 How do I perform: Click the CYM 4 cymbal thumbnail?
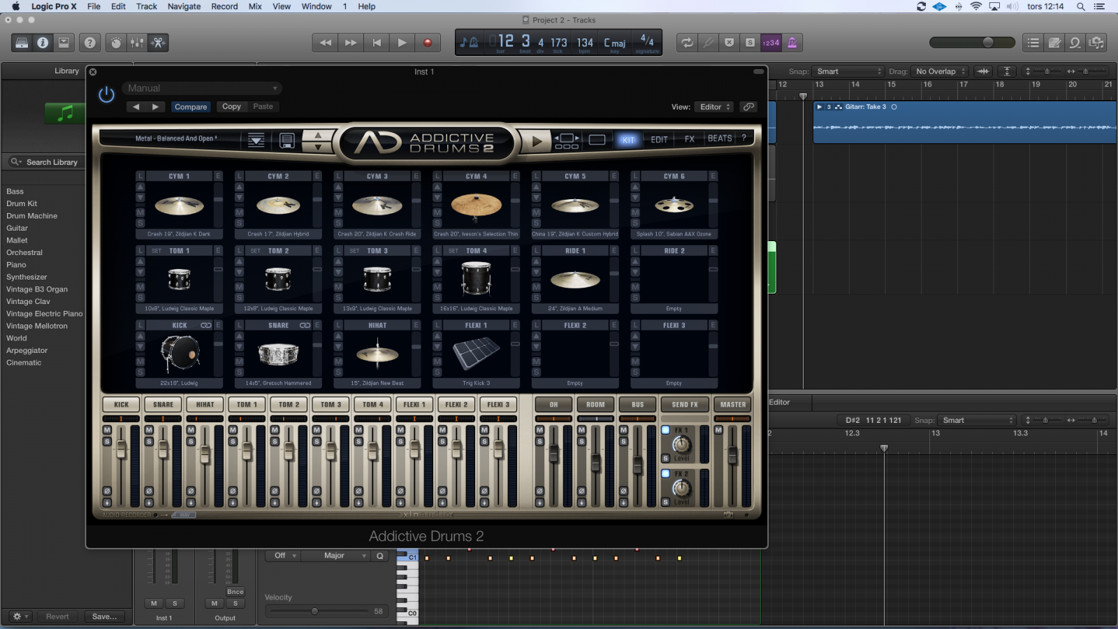click(477, 205)
